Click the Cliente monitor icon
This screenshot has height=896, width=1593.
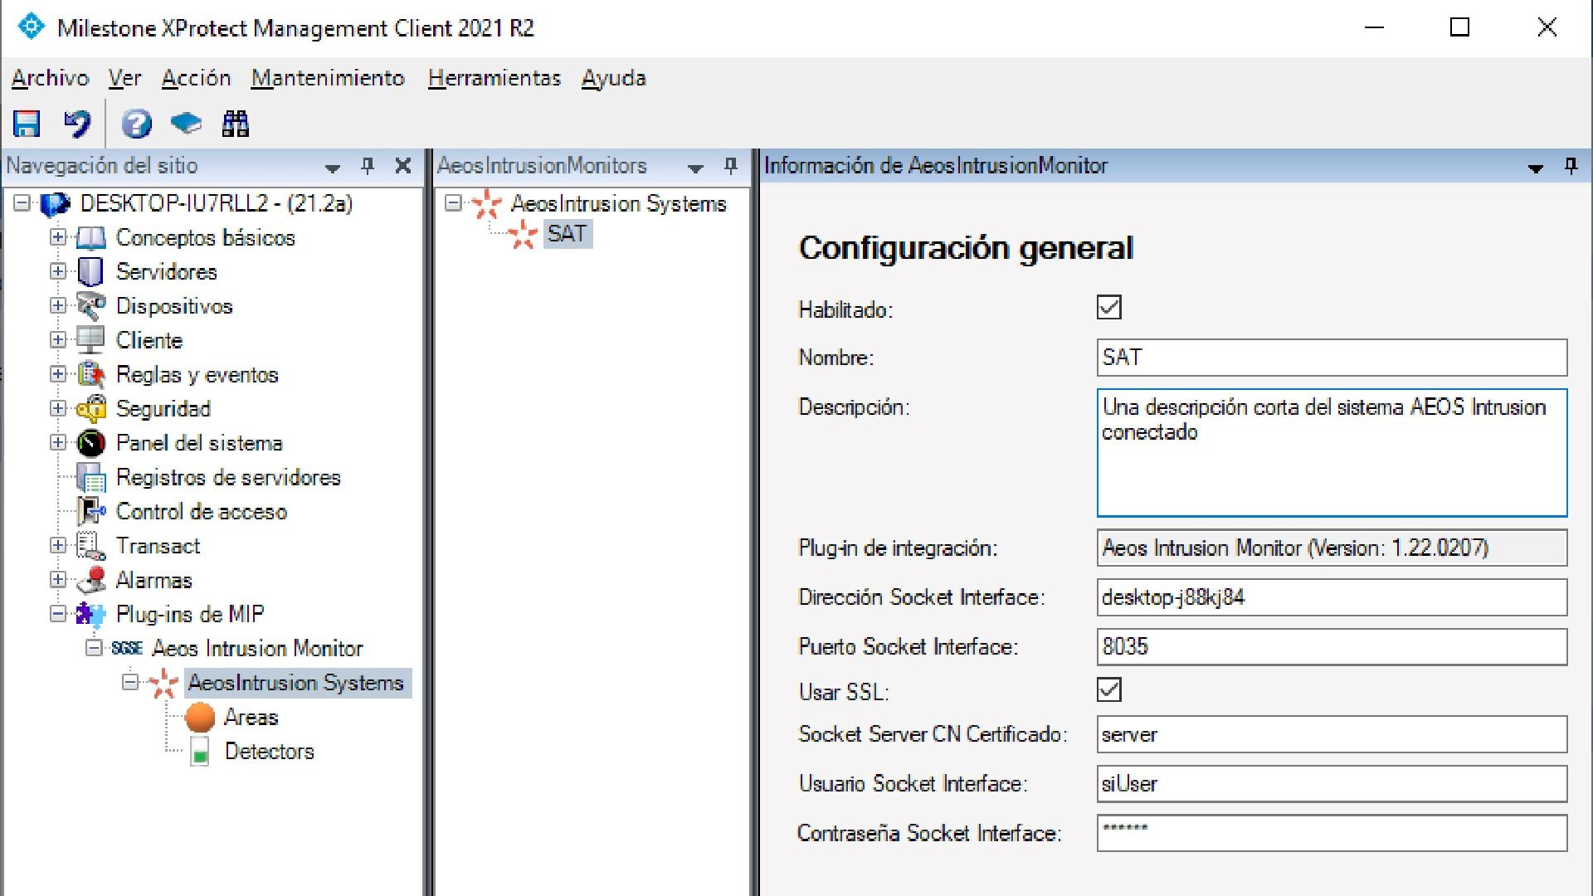(x=90, y=340)
